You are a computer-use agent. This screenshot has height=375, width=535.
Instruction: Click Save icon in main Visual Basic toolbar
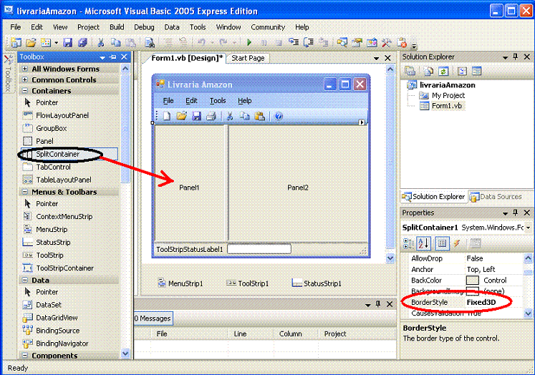coord(68,43)
